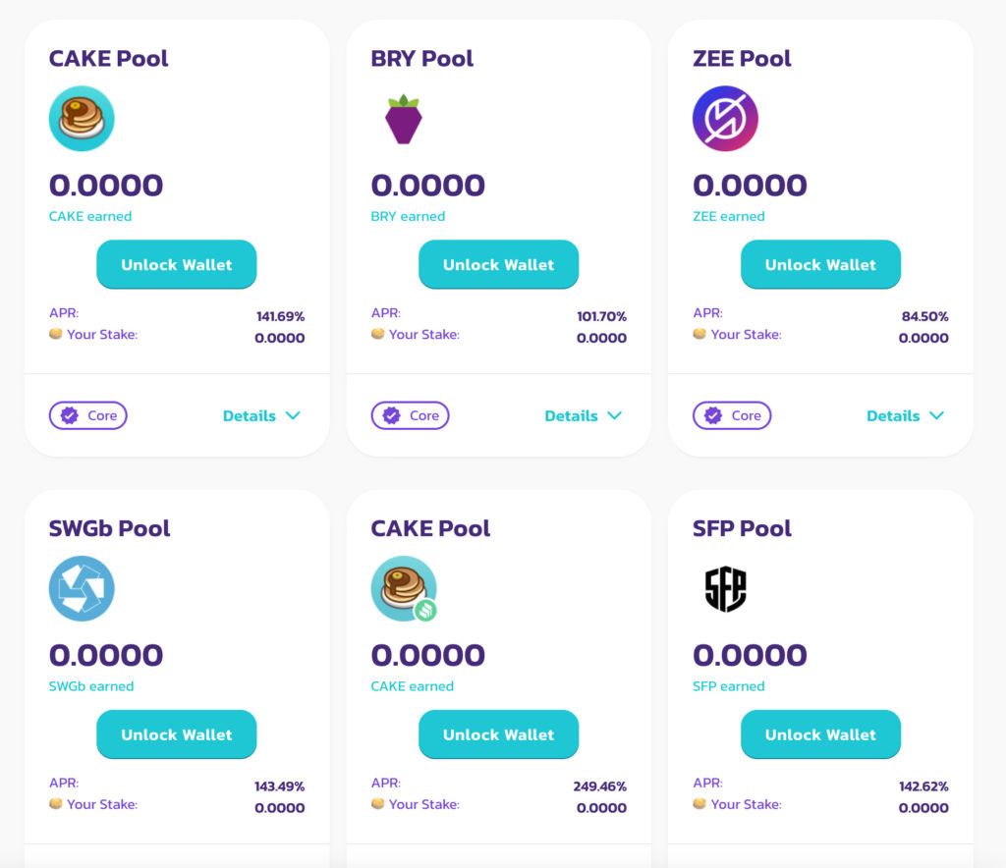Click the pancake icon in the first CAKE Pool
1006x868 pixels.
82,119
